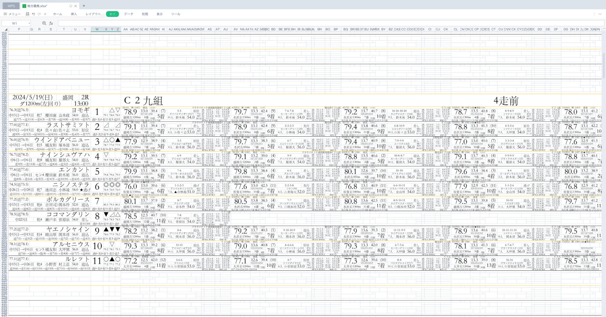This screenshot has width=606, height=317.
Task: Select horse number 1 cell
Action: (97, 112)
